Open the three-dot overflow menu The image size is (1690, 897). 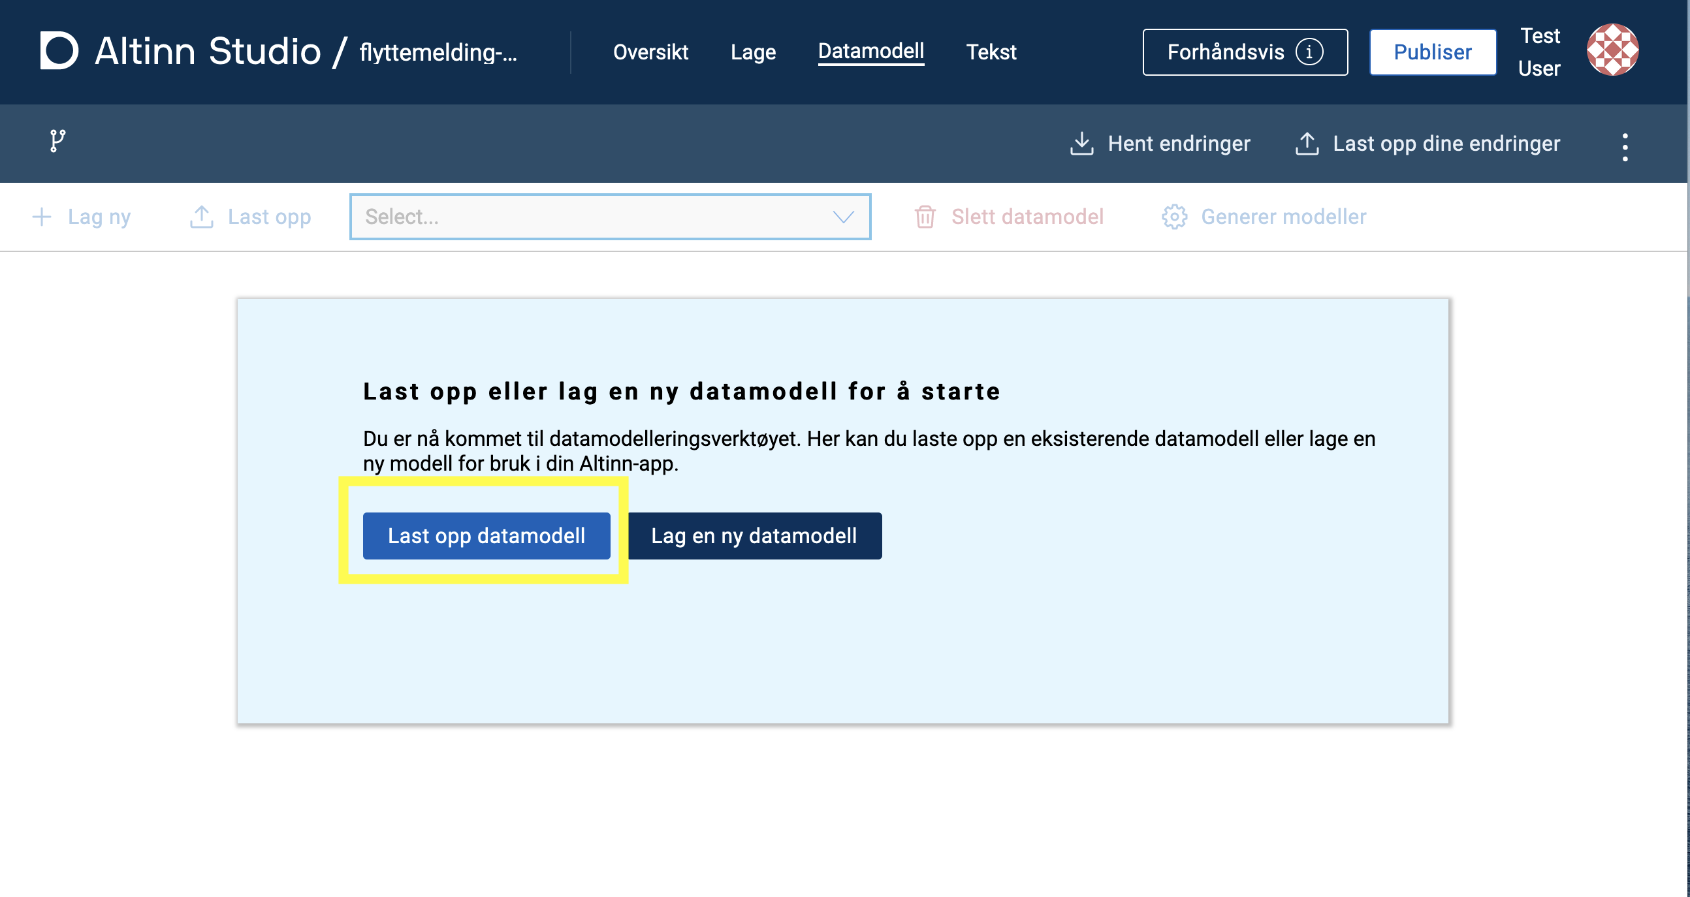pos(1625,147)
